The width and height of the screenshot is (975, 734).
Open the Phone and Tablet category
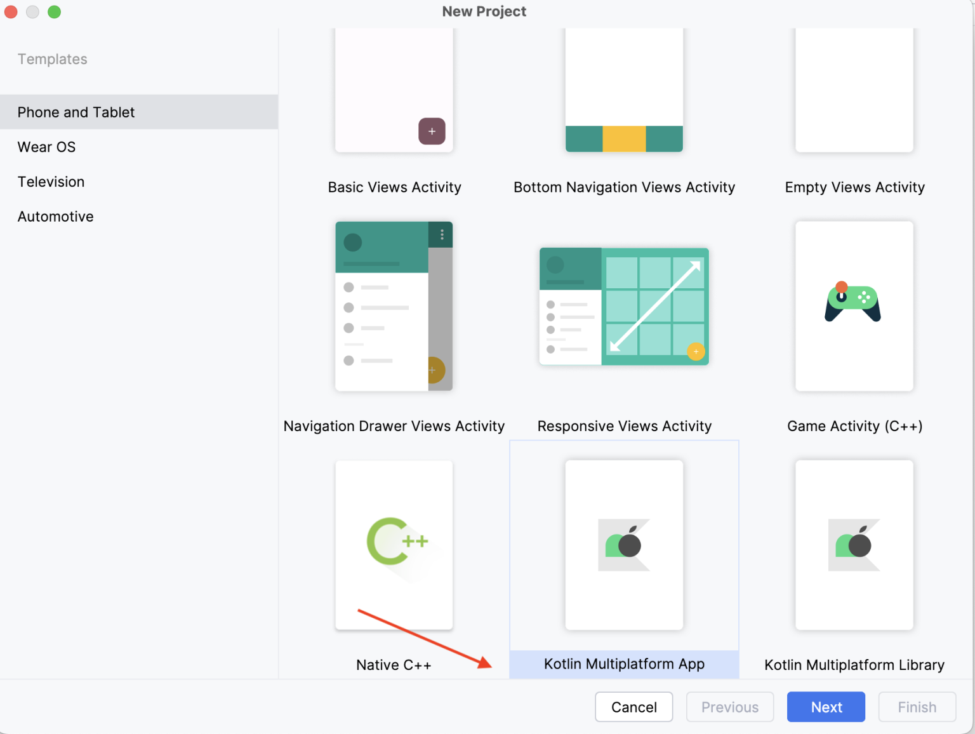point(76,112)
